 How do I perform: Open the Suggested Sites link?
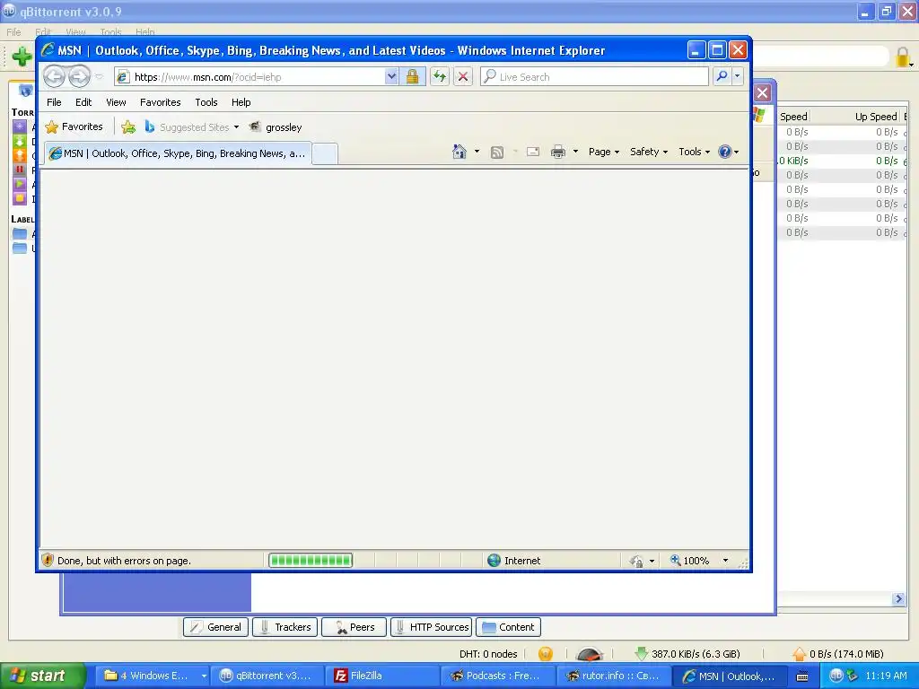(191, 127)
